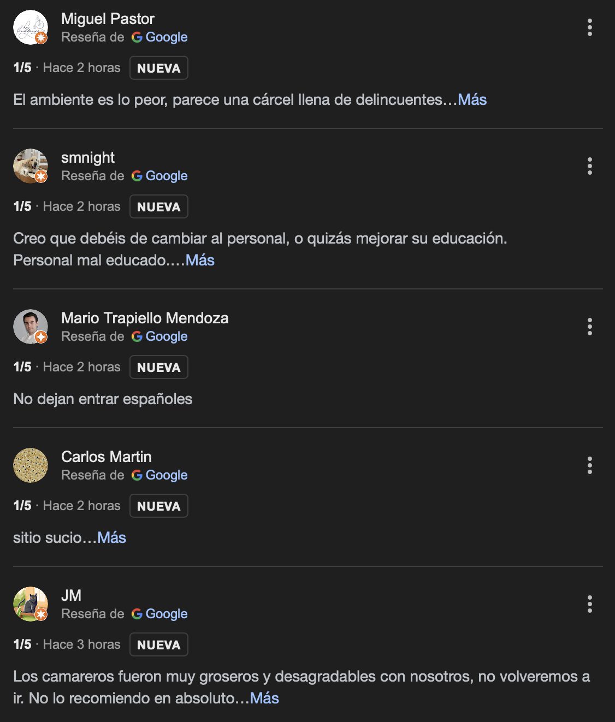Open three-dot menu for smnight's review
615x722 pixels.
pyautogui.click(x=589, y=166)
